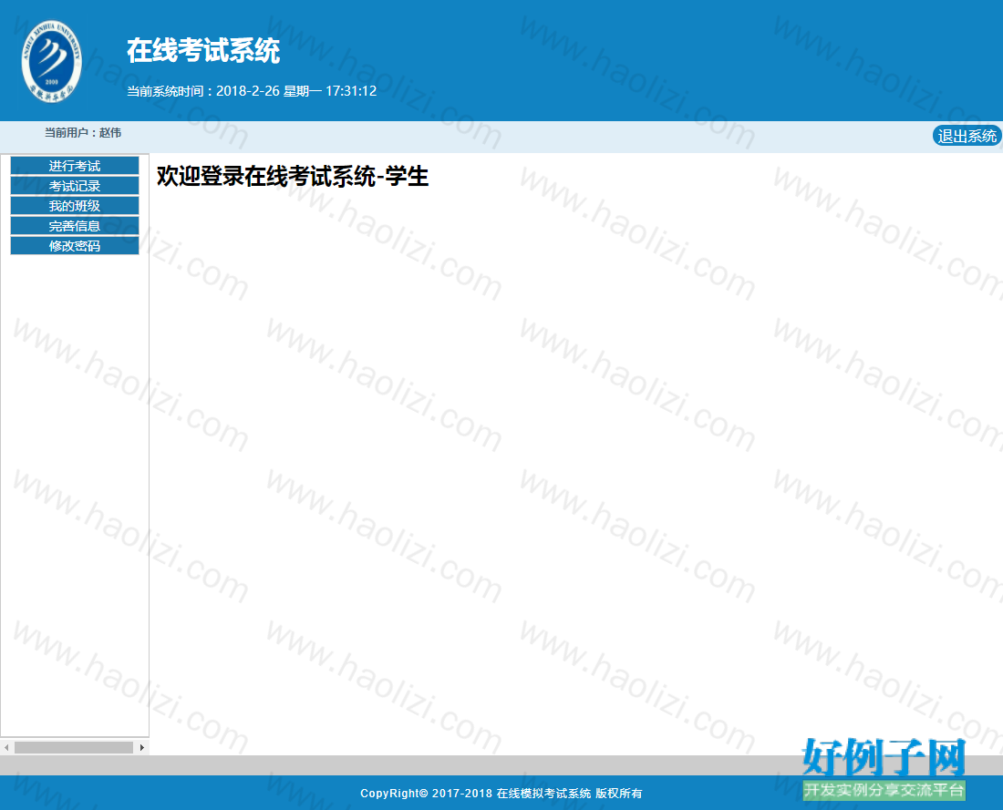Open the 进行考试 menu item
The height and width of the screenshot is (810, 1003).
[75, 166]
